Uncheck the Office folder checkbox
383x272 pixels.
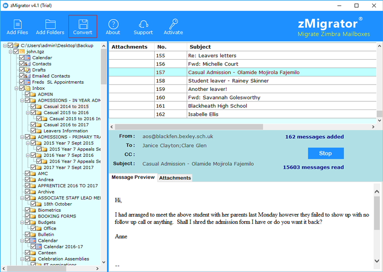33,228
